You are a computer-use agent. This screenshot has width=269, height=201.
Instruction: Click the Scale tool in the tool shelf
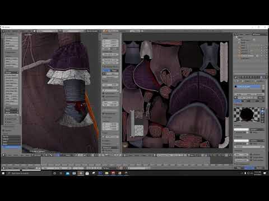11,43
